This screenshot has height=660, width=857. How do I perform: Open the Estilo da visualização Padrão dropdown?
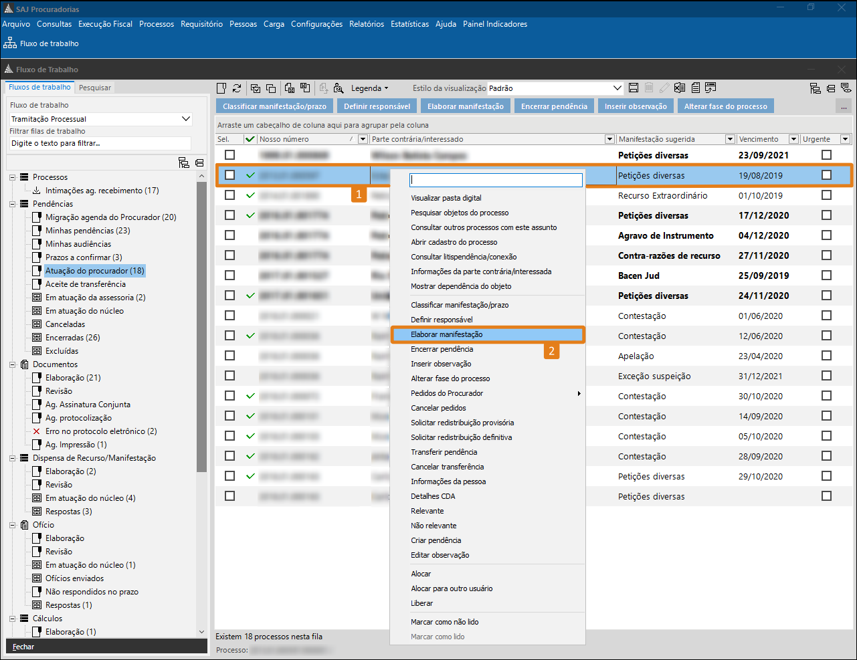(617, 88)
